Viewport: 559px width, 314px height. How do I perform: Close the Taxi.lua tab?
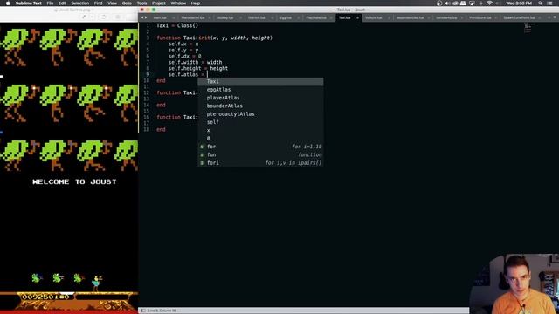point(357,17)
